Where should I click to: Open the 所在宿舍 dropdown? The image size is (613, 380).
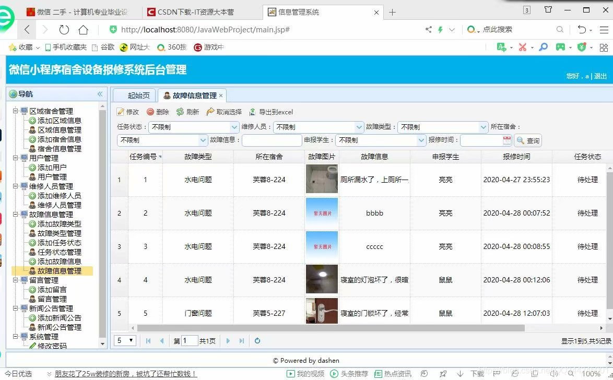203,140
